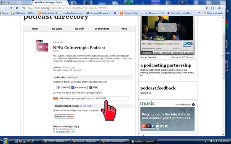
Task: Open All podcasts from NPR link
Action: tap(64, 132)
